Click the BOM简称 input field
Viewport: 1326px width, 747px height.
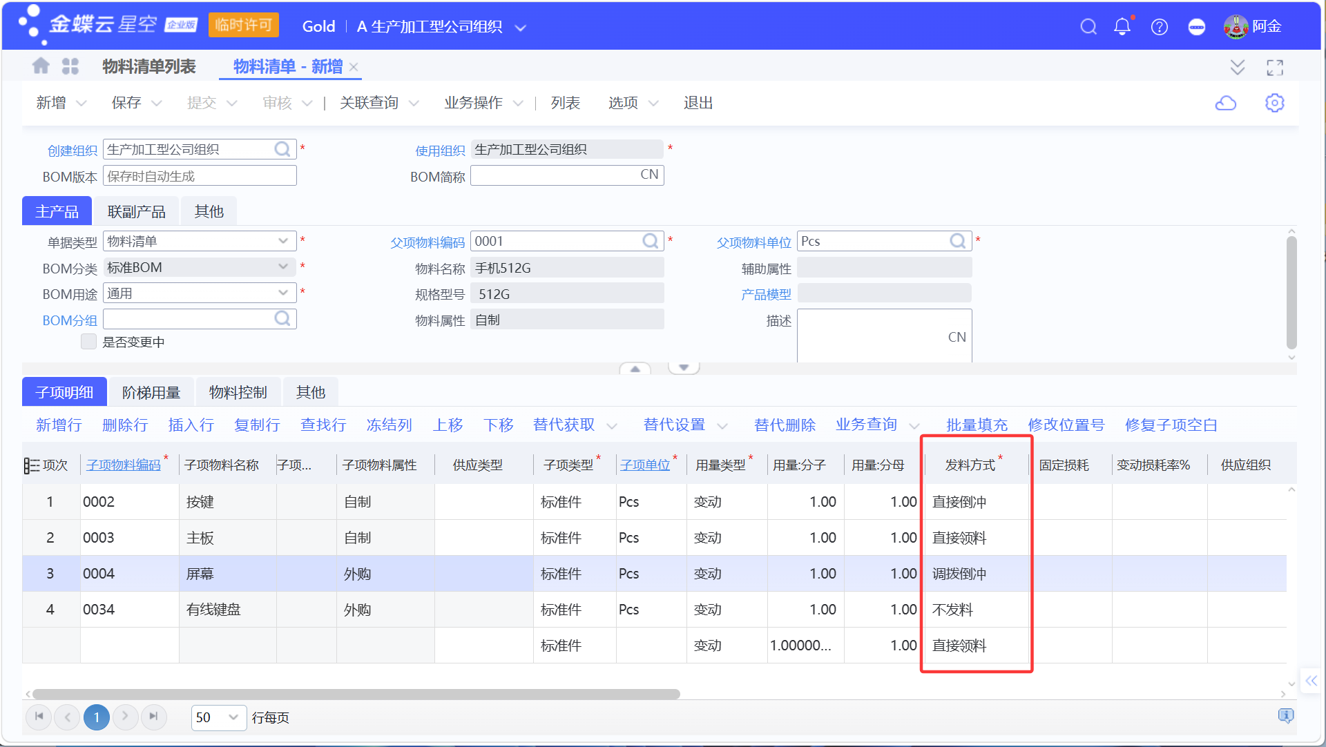click(x=567, y=175)
